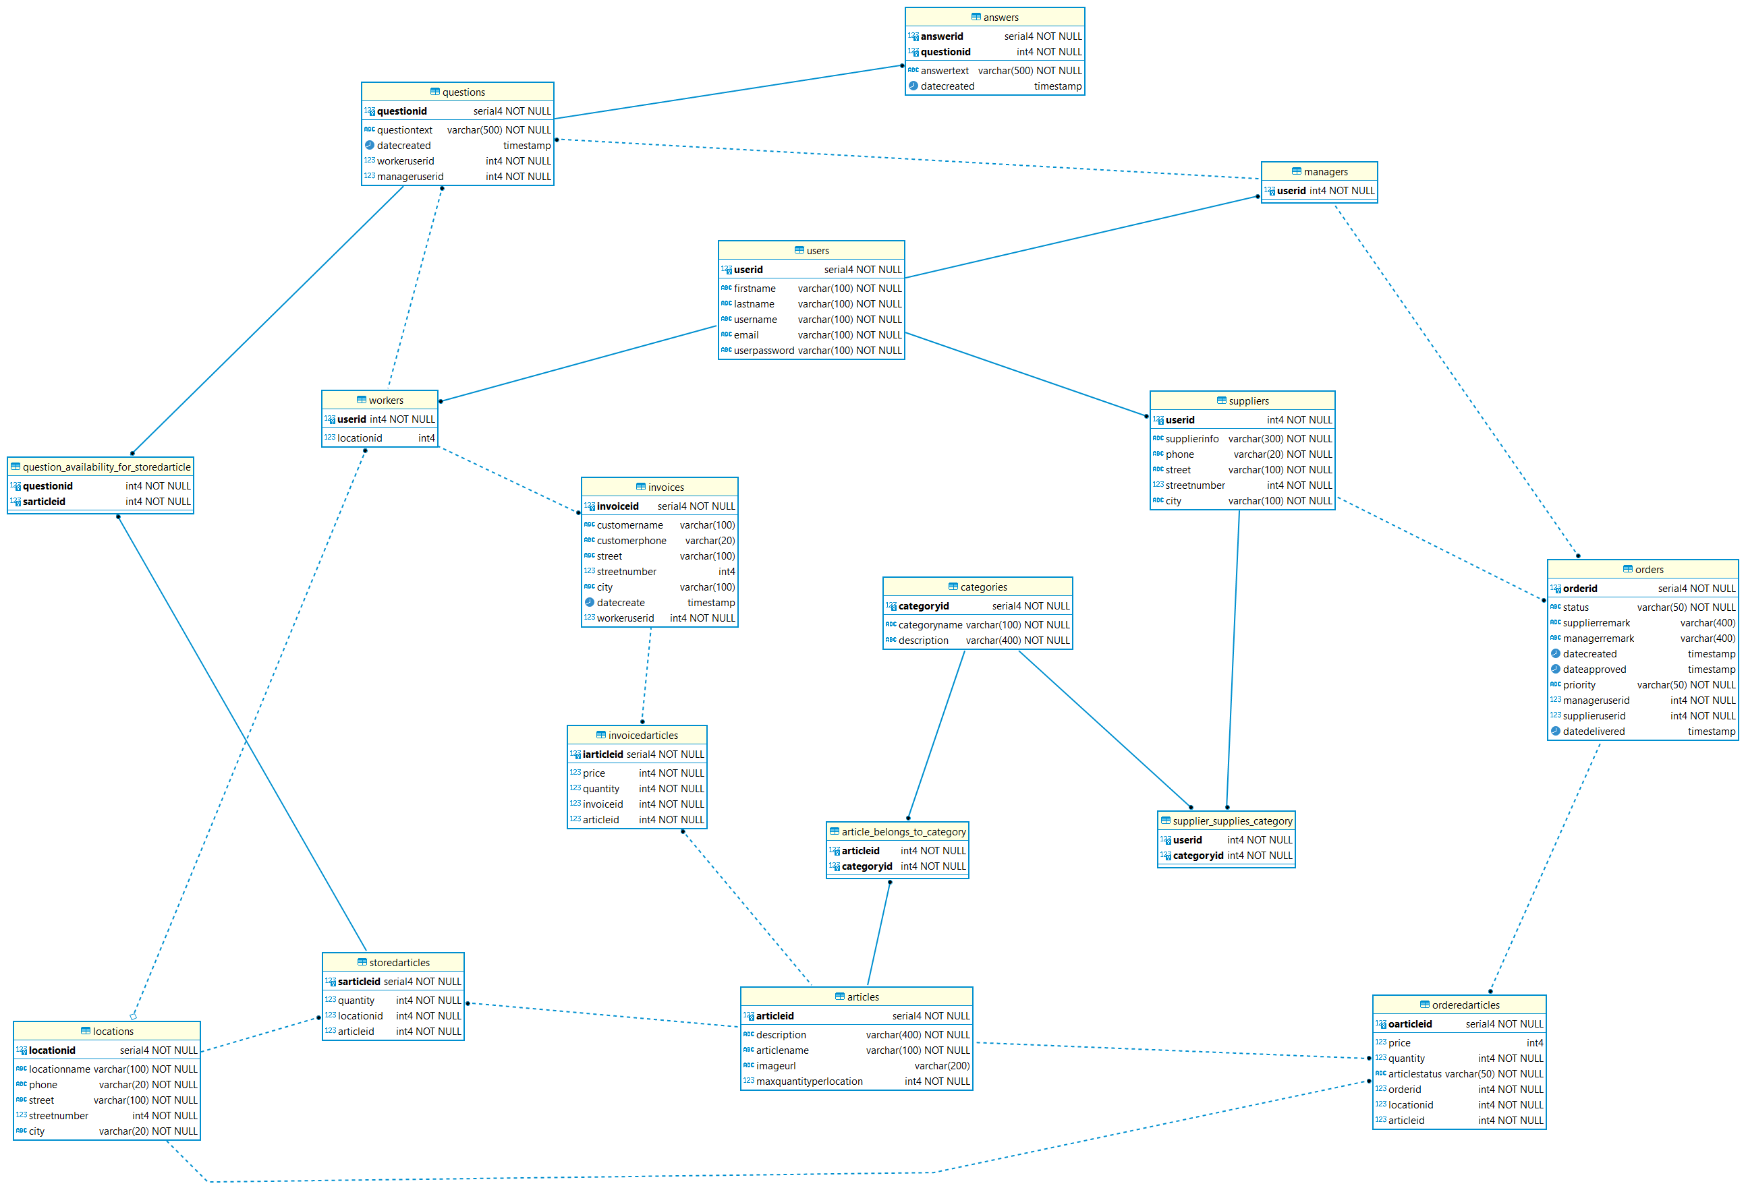This screenshot has height=1190, width=1746.
Task: Click the numeric icon beside maxquantityperlocation
Action: (x=748, y=1081)
